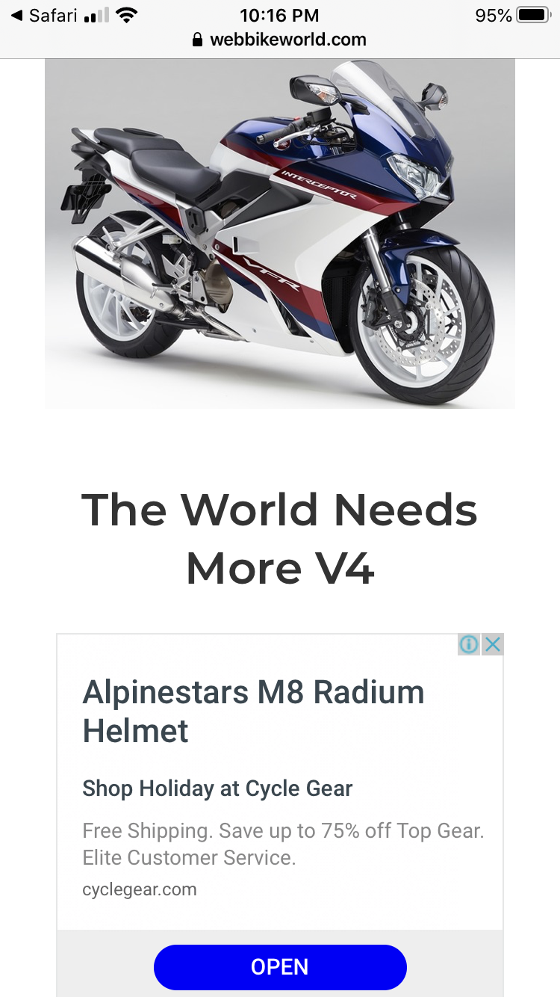560x997 pixels.
Task: Tap the back-to-Safari arrow in status bar
Action: tap(16, 15)
